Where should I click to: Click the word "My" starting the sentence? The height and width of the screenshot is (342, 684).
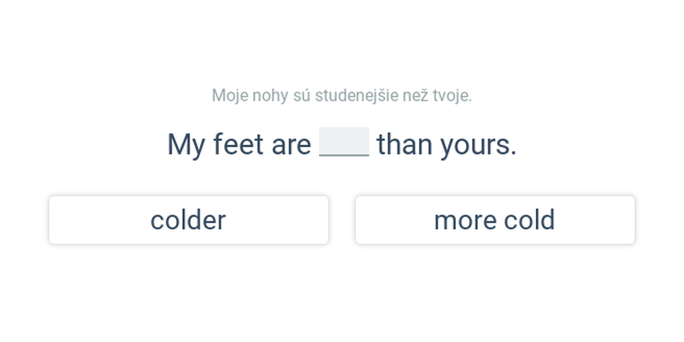point(186,144)
